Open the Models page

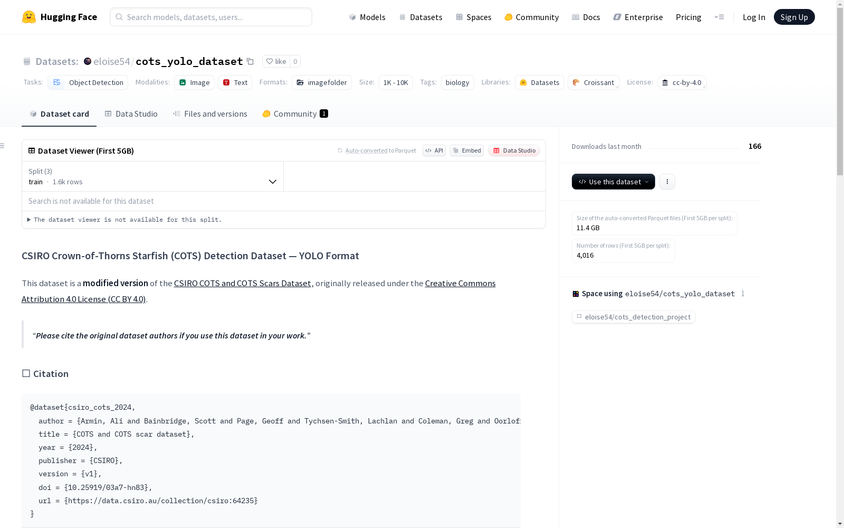point(367,17)
